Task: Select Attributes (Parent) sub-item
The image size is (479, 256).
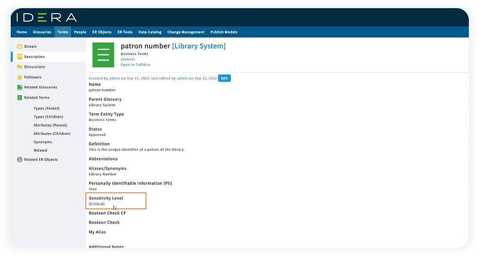Action: [x=50, y=125]
